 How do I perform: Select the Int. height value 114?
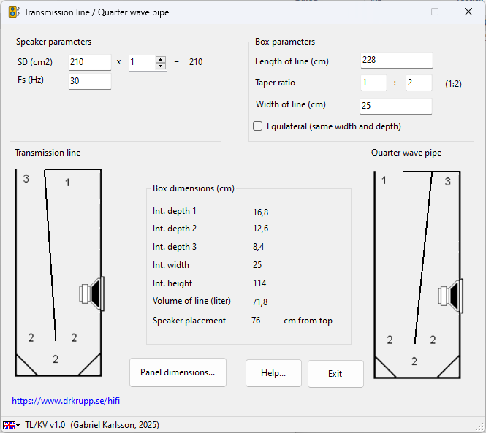[x=259, y=283]
